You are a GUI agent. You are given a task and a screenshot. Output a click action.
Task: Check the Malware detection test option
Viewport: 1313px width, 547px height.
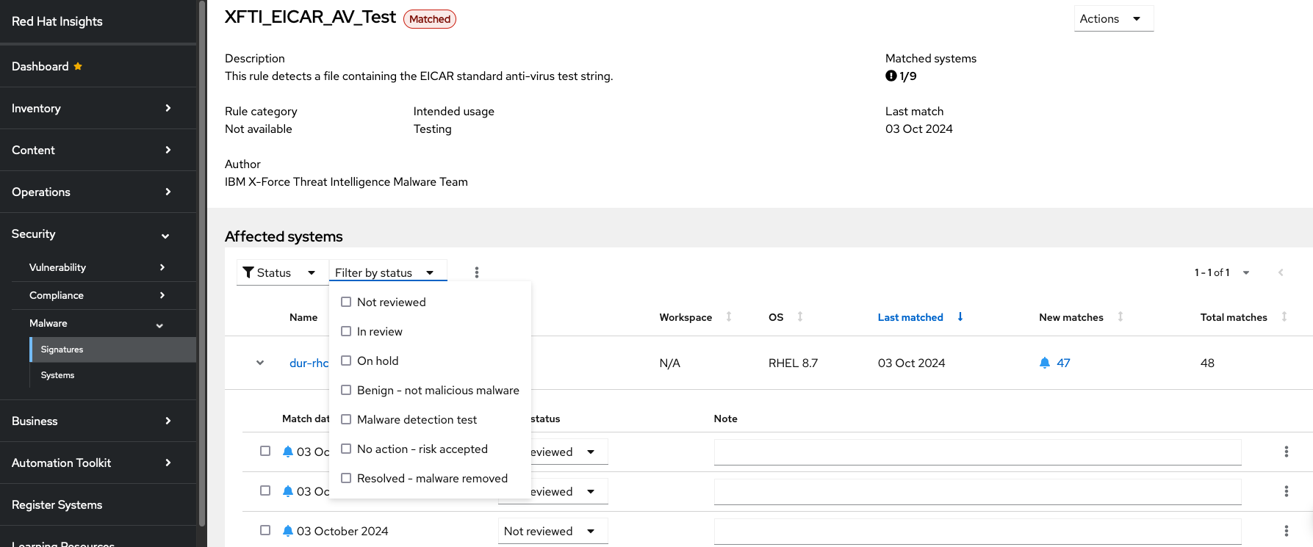tap(346, 419)
